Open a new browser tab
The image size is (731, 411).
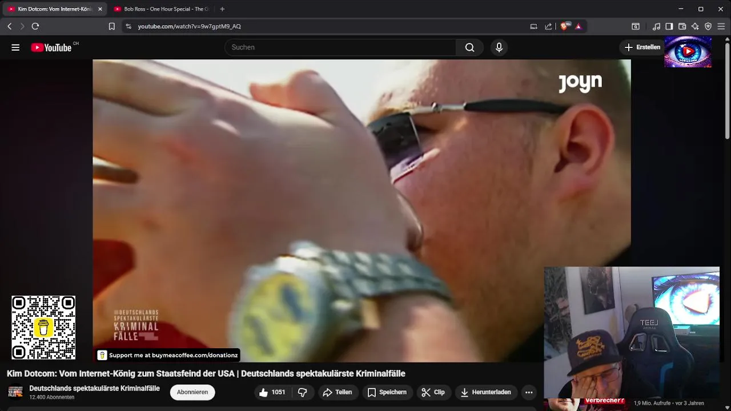222,9
